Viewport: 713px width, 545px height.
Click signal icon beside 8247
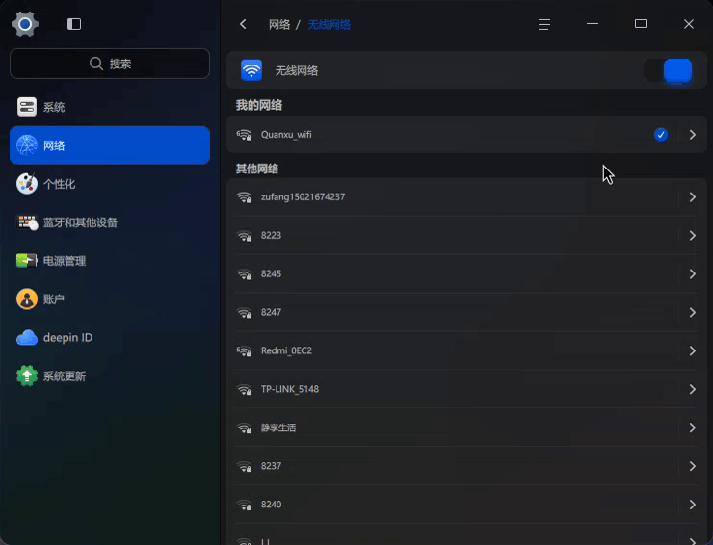(244, 312)
